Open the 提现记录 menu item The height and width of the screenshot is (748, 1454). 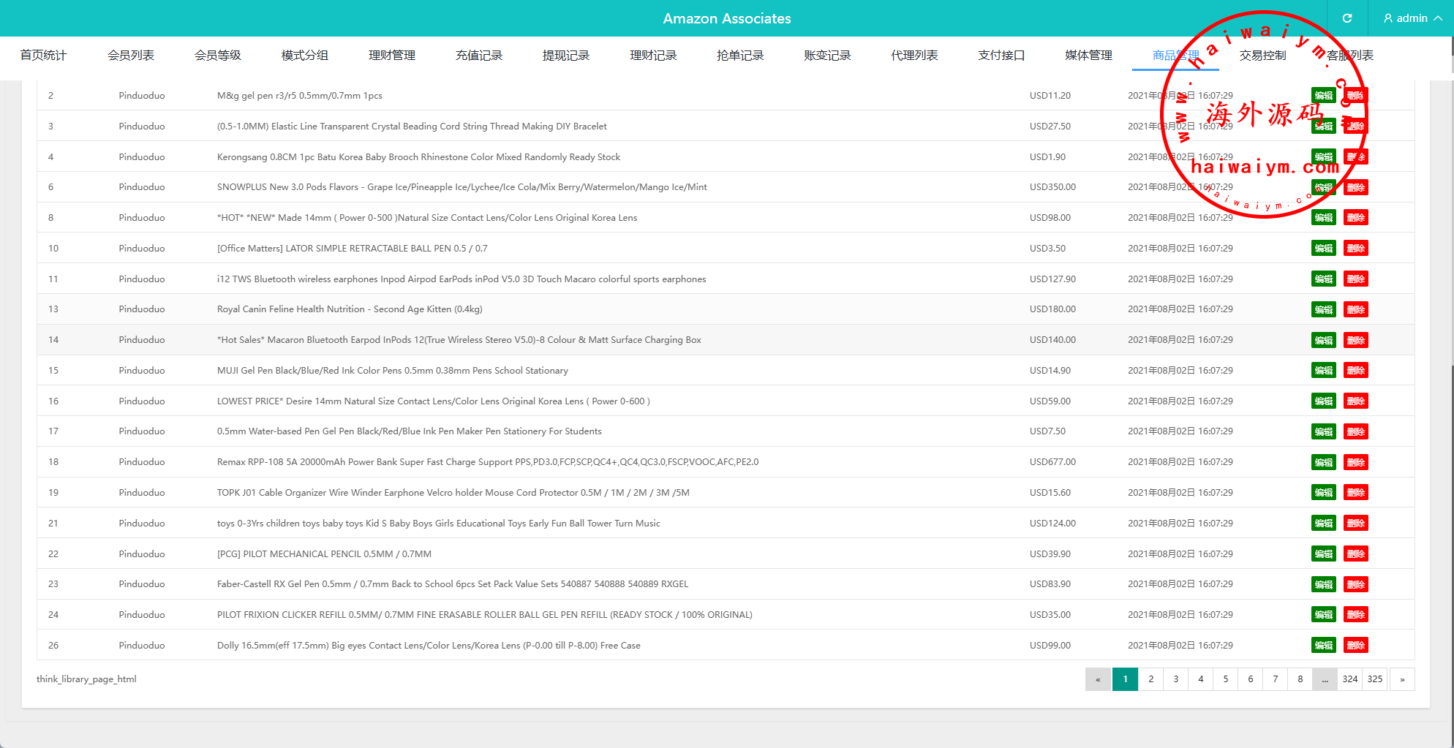tap(565, 56)
